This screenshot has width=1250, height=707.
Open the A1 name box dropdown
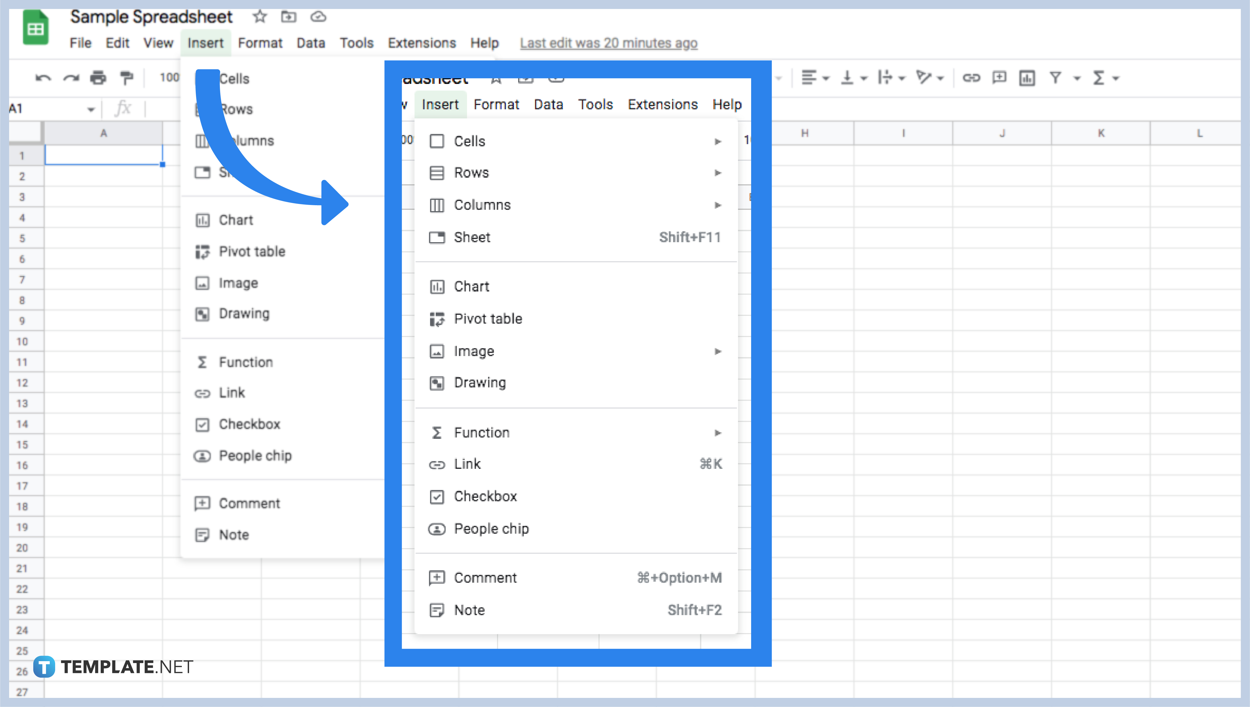(x=91, y=108)
